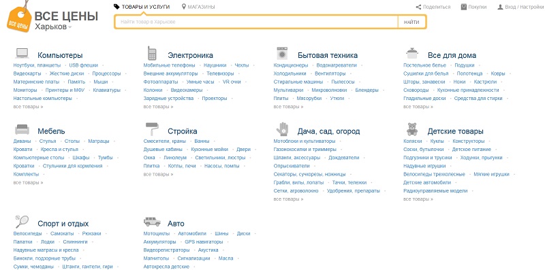Open Гладильные доски subcategory link
The image size is (545, 270).
coord(424,98)
